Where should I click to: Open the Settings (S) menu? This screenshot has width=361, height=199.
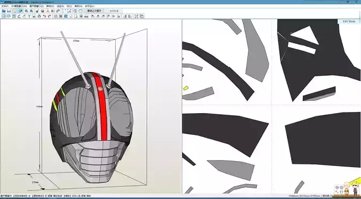[x=60, y=6]
